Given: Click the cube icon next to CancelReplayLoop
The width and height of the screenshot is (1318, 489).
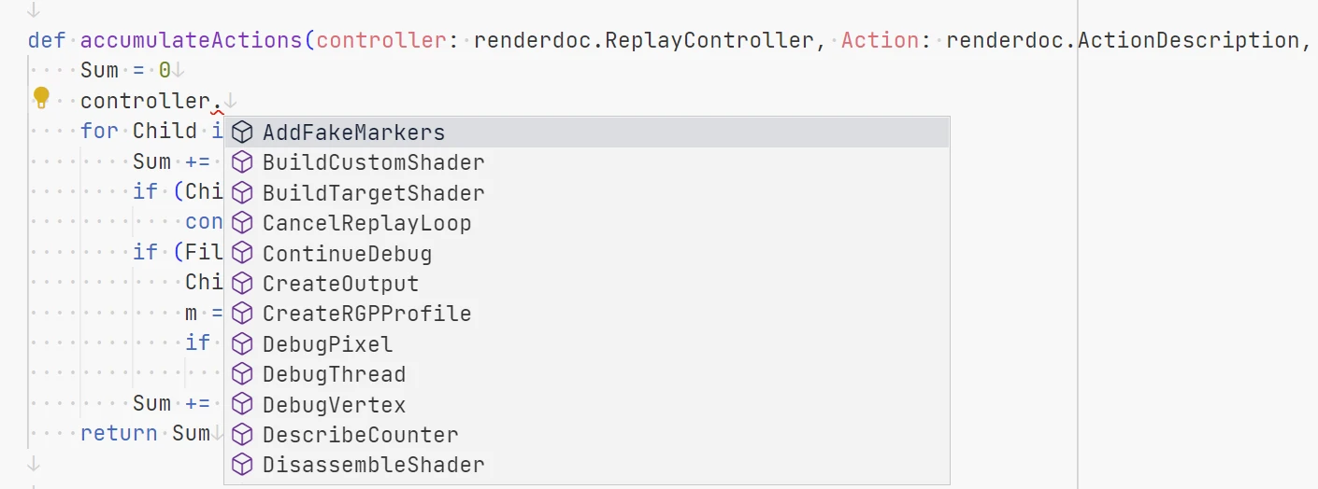Looking at the screenshot, I should coord(242,223).
